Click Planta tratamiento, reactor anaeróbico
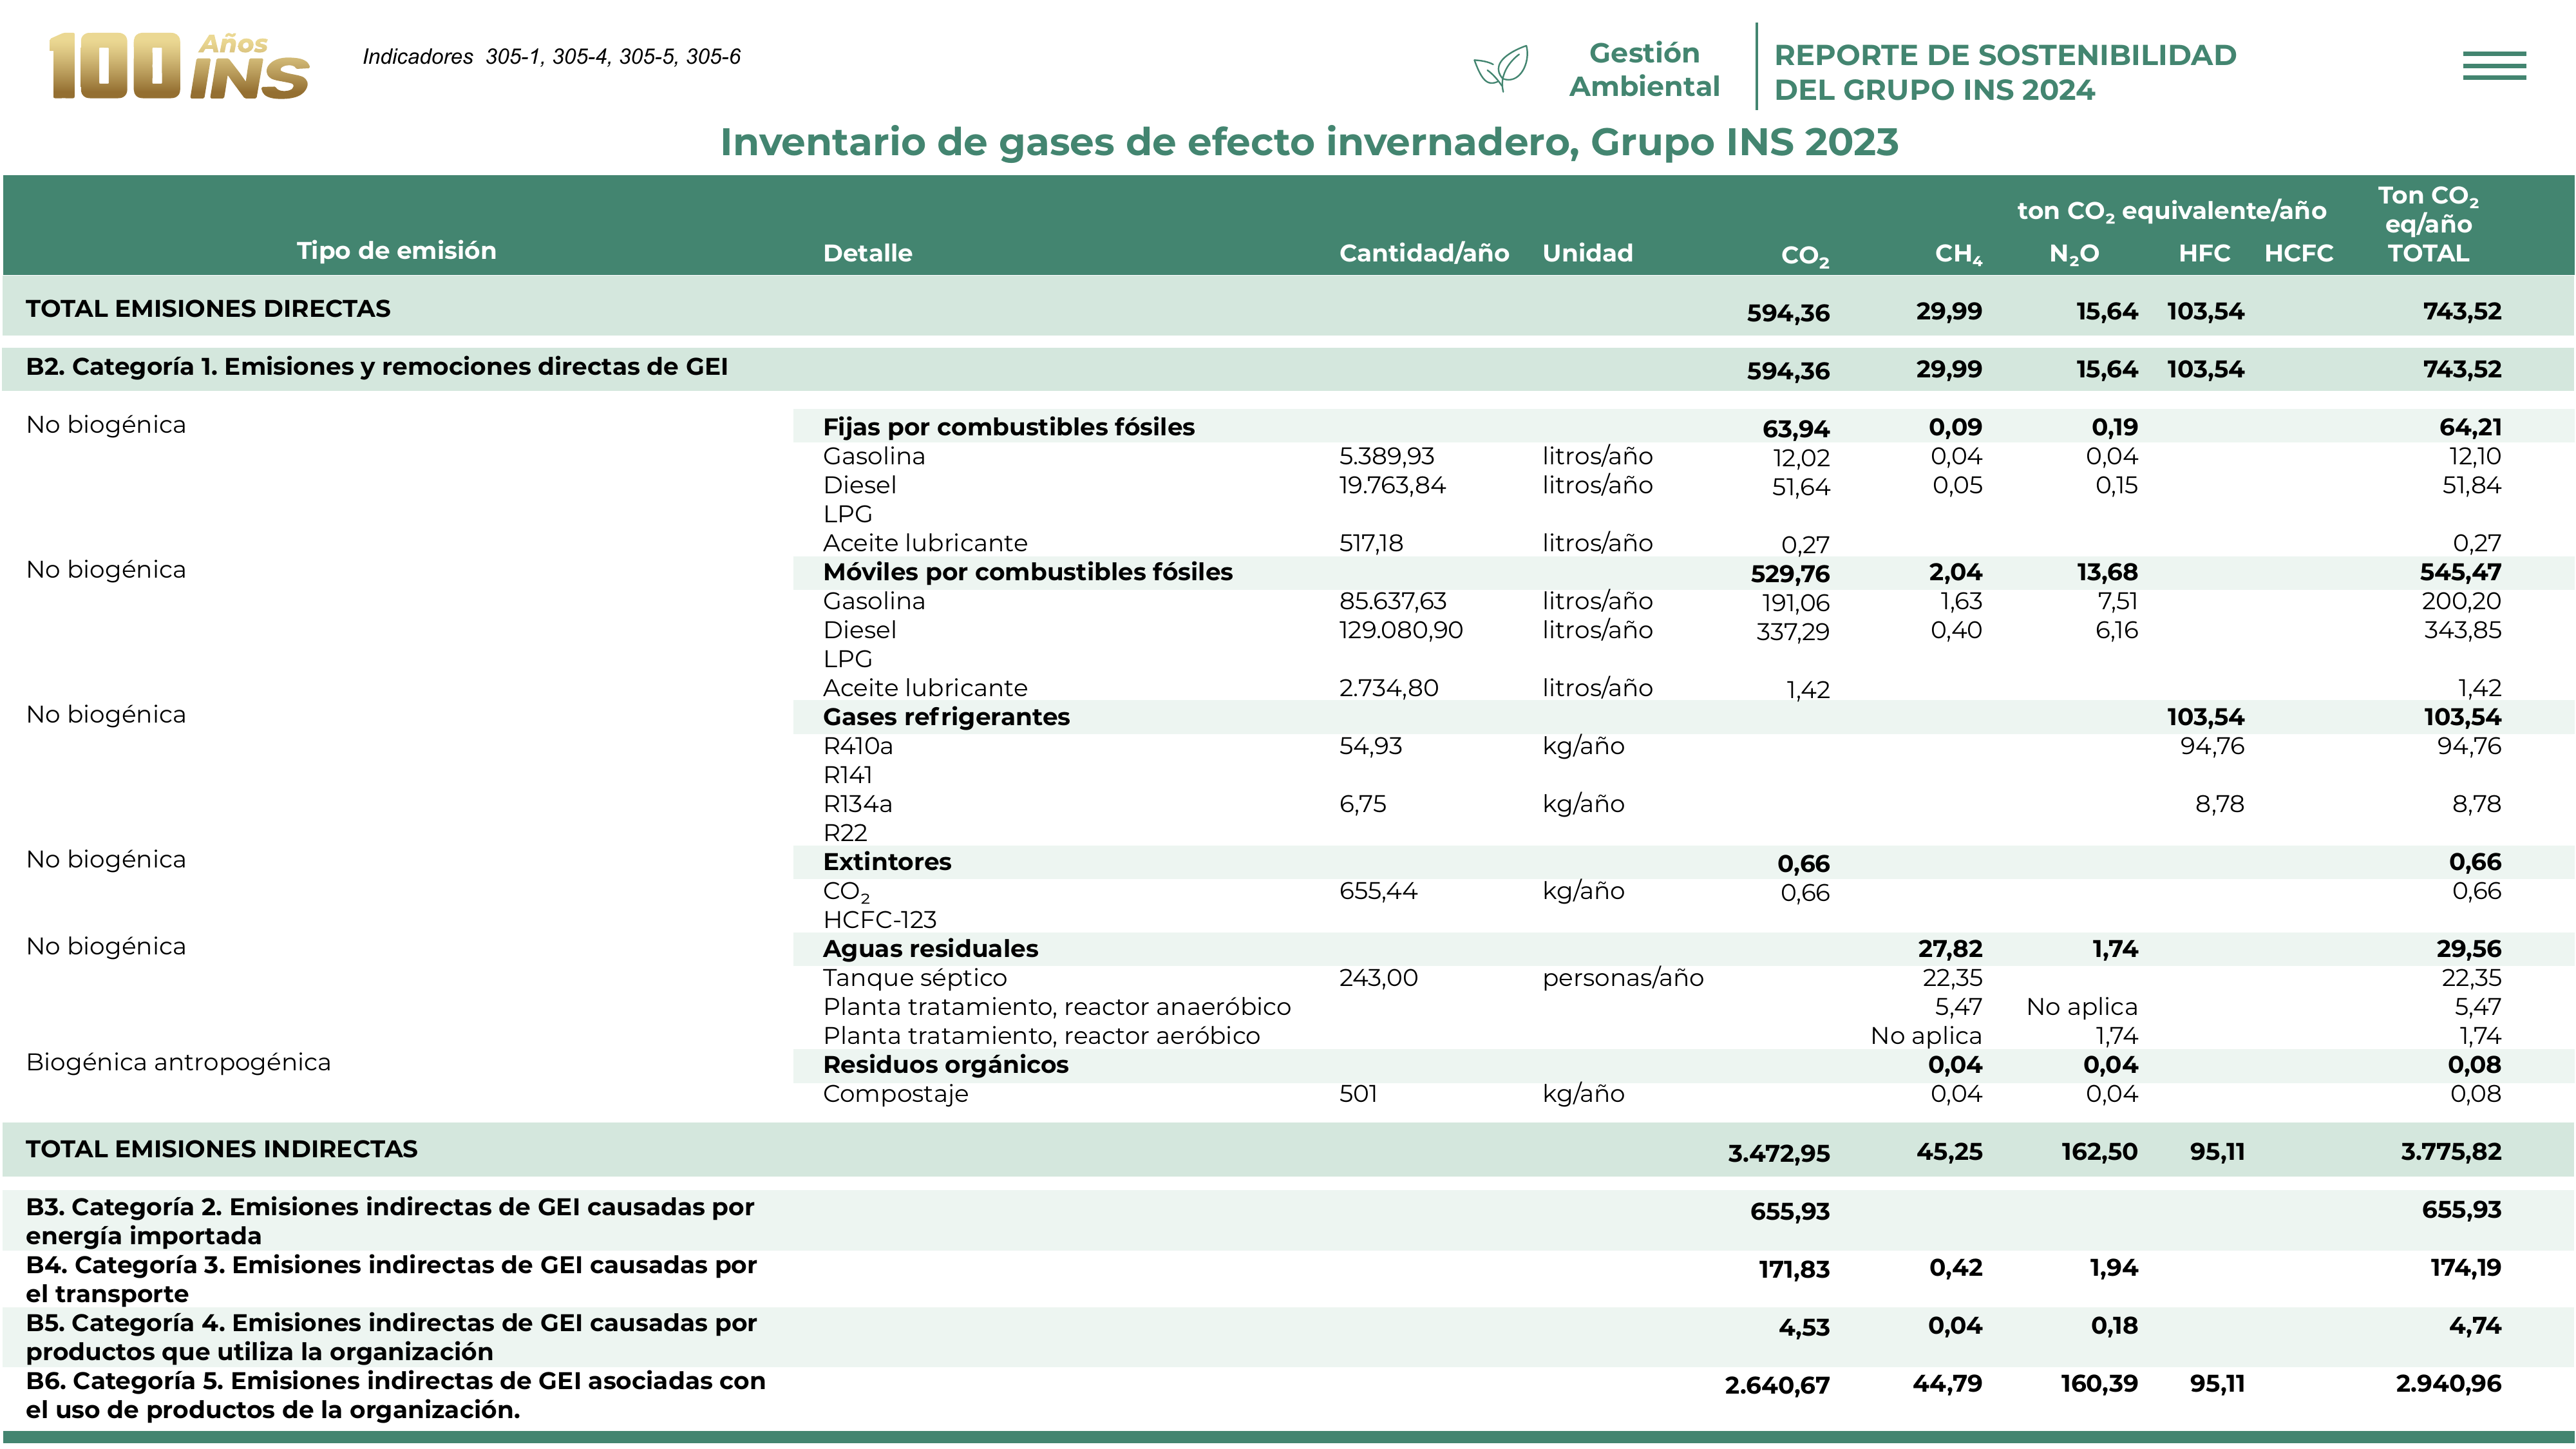This screenshot has width=2576, height=1449. [1056, 1007]
